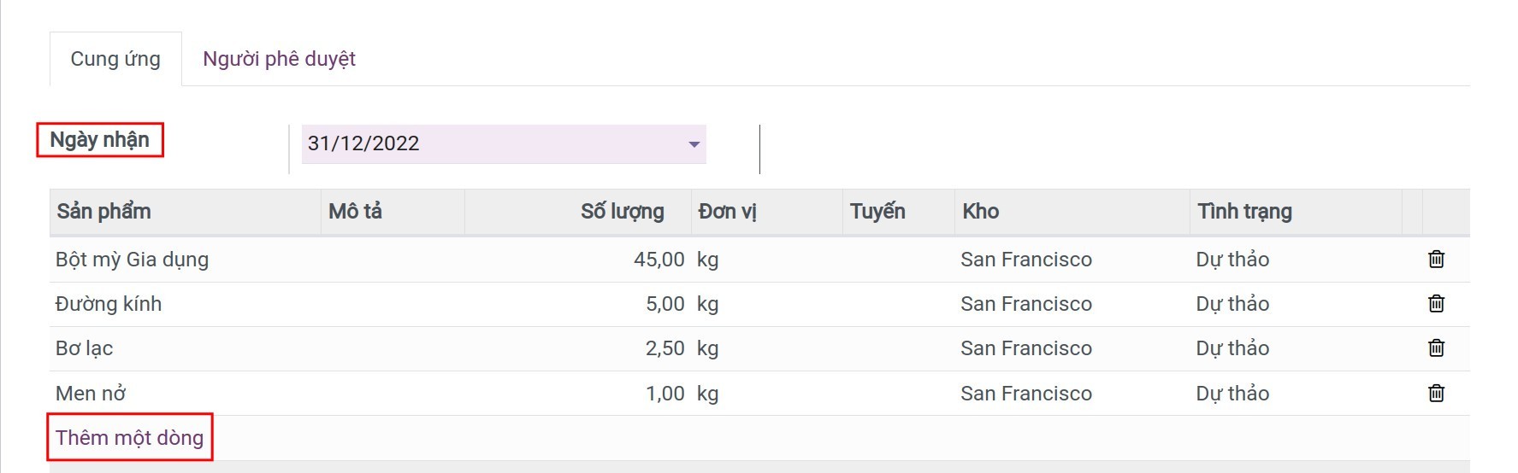Screen dimensions: 1518x473
Task: Click the Đơn vị column header
Action: point(727,212)
